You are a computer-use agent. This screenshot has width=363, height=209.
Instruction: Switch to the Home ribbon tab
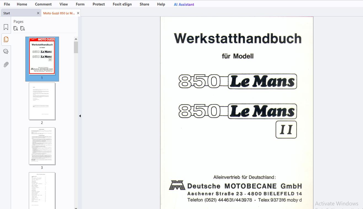coord(22,4)
